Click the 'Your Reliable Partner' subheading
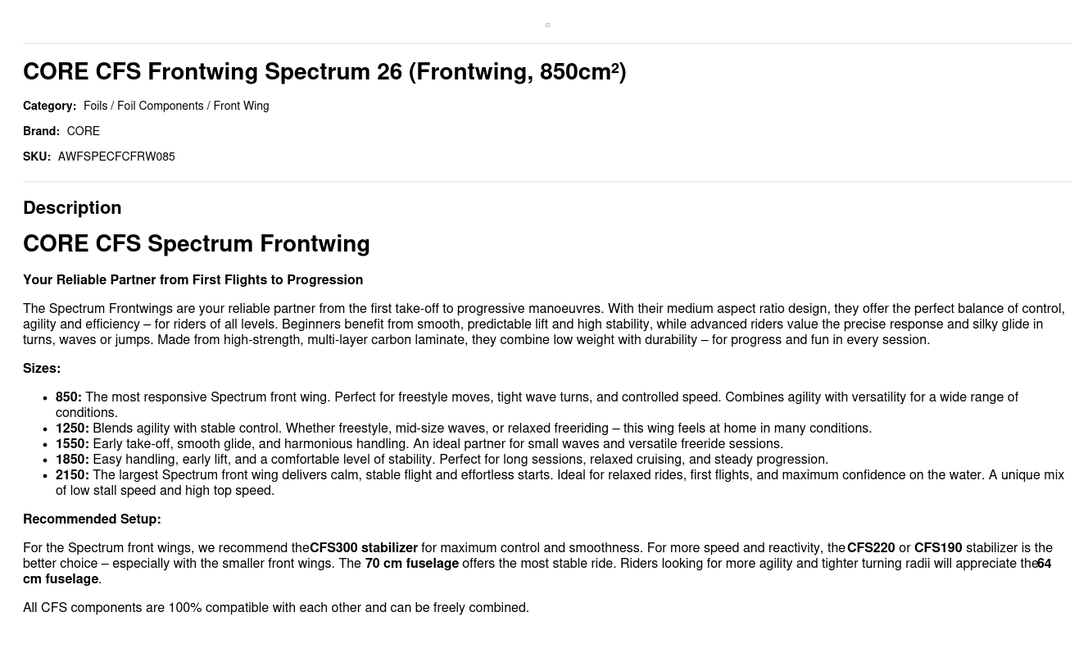Viewport: 1088px width, 653px height. 193,280
